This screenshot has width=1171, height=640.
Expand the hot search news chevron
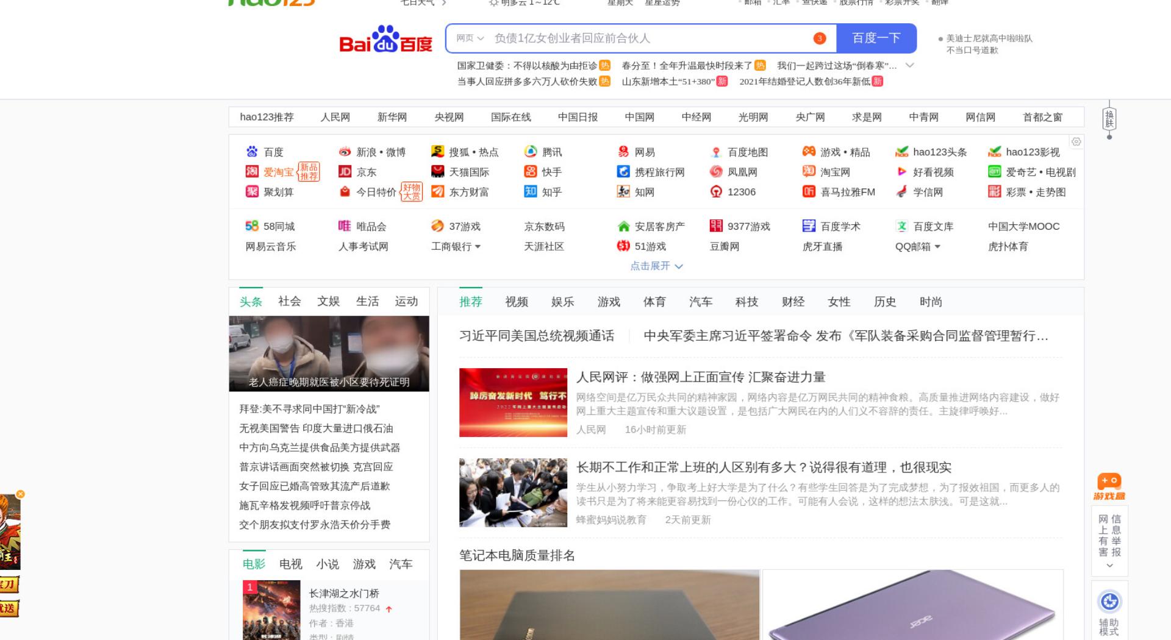pos(910,65)
